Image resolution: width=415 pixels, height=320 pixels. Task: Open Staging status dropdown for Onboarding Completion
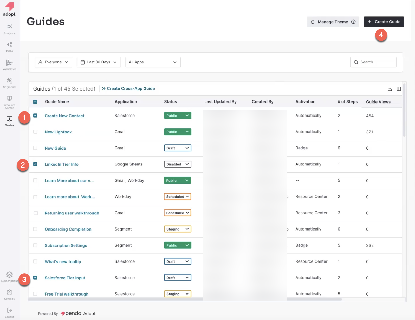178,229
